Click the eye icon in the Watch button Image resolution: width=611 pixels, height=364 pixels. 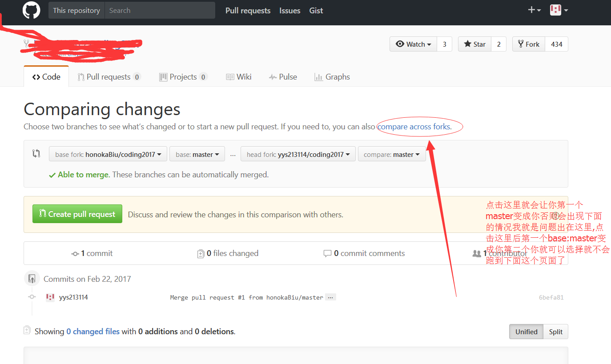pos(400,44)
